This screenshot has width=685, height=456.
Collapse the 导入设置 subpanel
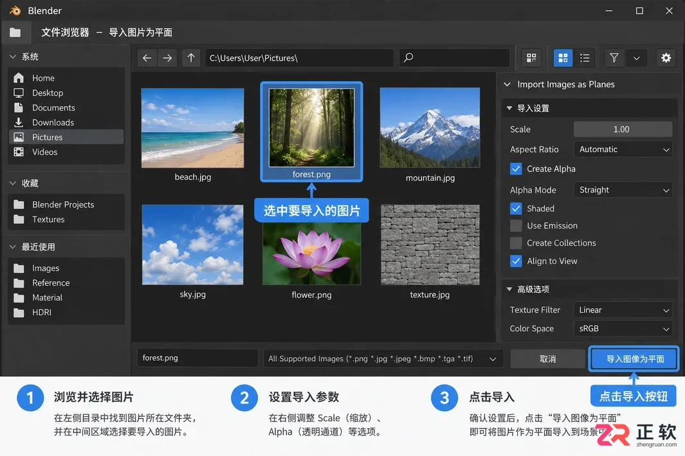509,108
